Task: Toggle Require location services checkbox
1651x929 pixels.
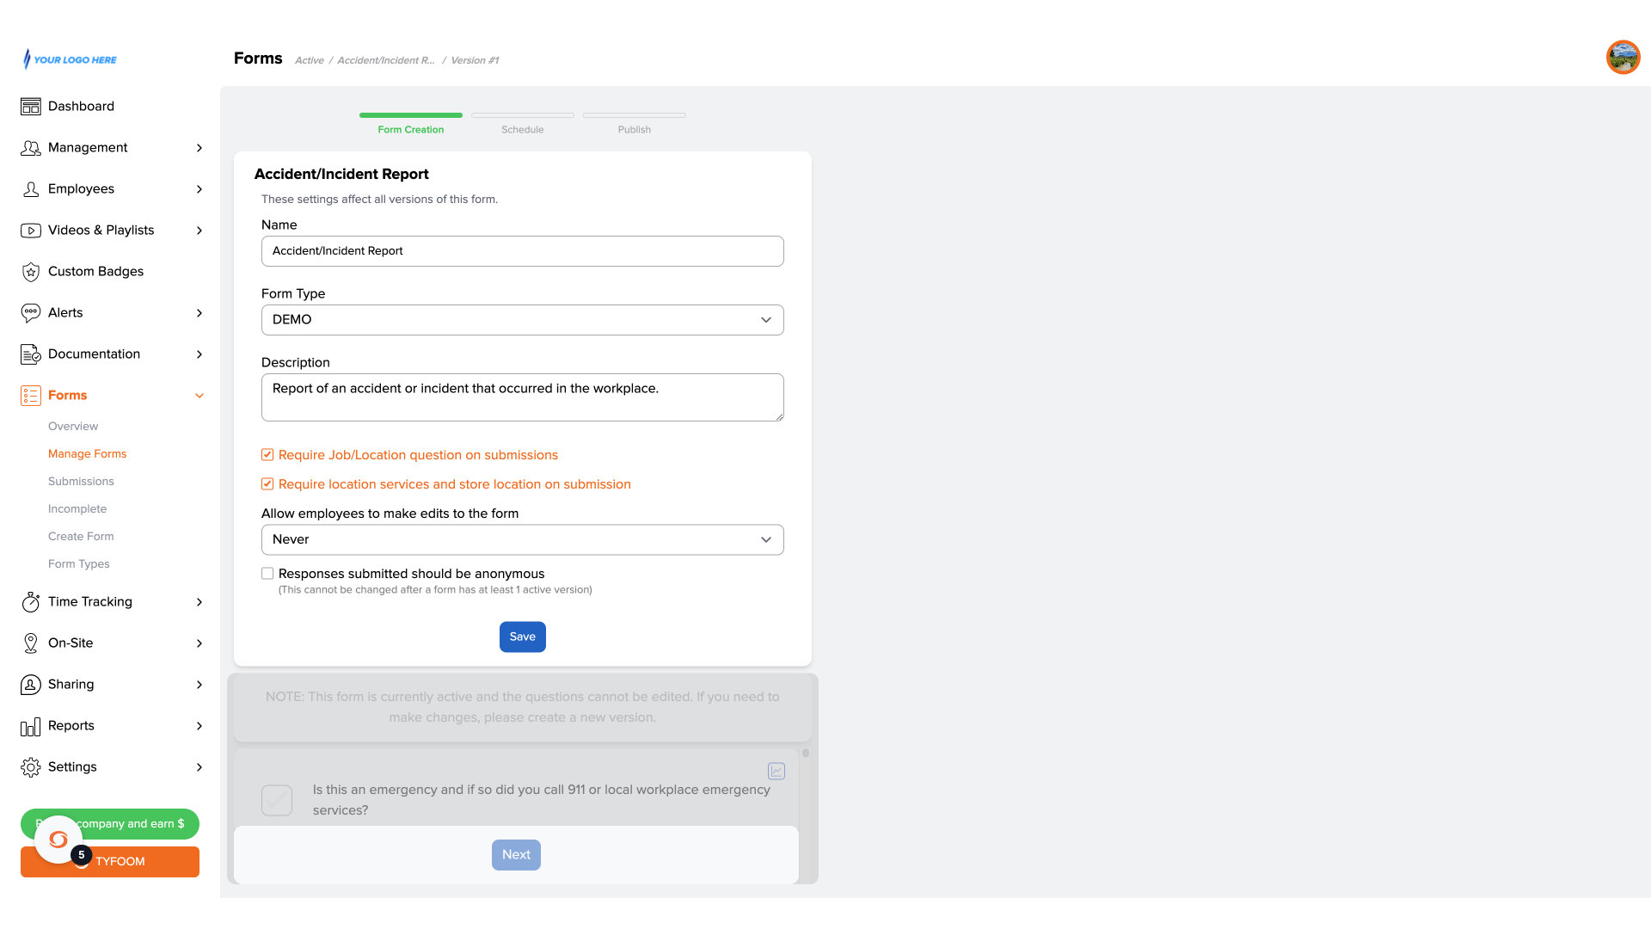Action: click(267, 484)
